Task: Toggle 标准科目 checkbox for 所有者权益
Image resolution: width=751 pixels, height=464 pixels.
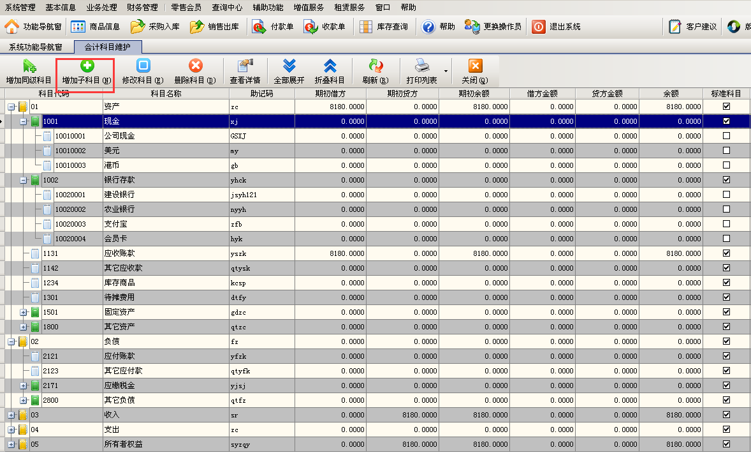Action: click(726, 444)
